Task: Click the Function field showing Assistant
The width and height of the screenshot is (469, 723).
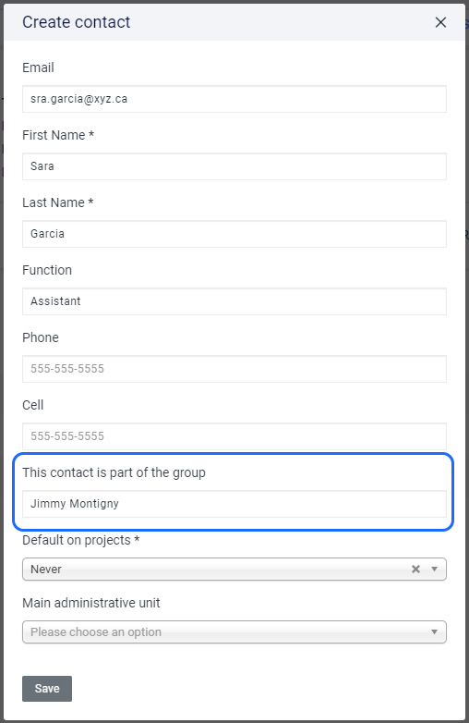Action: [234, 301]
